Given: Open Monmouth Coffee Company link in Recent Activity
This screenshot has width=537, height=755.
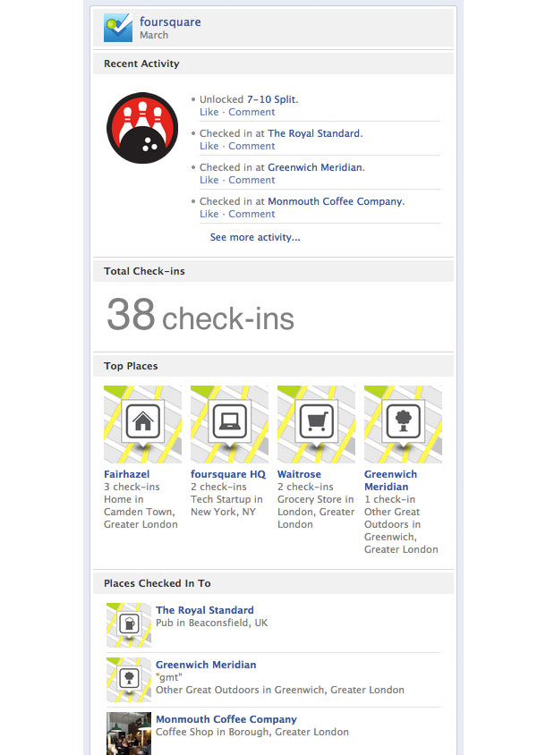Looking at the screenshot, I should click(336, 201).
